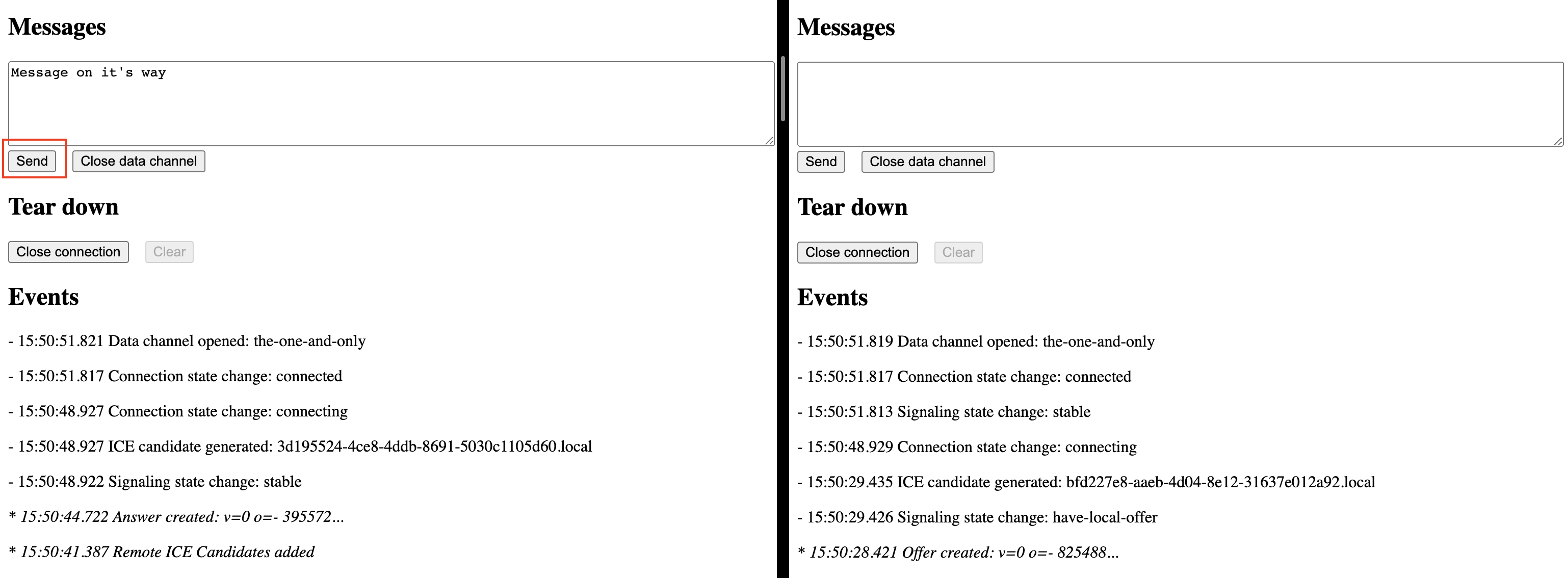Click Clear button on left panel
1566x578 pixels.
[x=170, y=252]
